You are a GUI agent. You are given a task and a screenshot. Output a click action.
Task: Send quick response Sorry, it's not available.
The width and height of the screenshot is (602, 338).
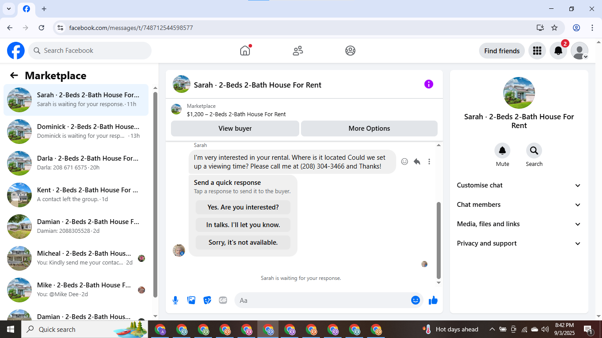[243, 242]
